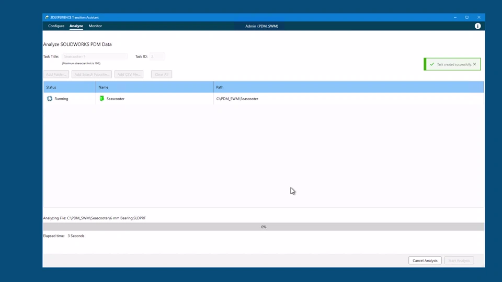The image size is (502, 282).
Task: Close the Transition Assistant window
Action: click(478, 17)
